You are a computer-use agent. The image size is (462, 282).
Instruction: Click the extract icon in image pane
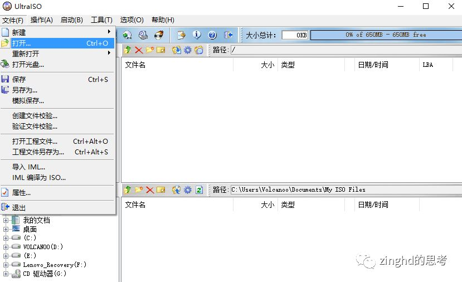point(177,50)
